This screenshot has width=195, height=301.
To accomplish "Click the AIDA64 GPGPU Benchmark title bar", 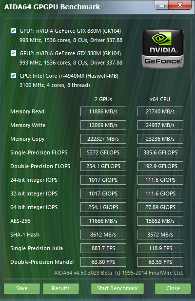I will [x=77, y=7].
